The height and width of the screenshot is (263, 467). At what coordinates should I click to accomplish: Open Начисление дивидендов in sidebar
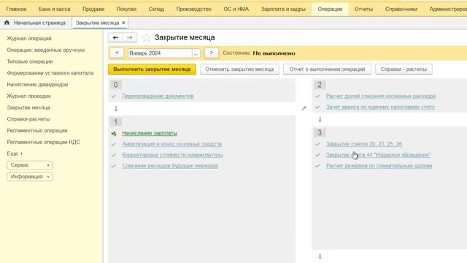click(37, 85)
